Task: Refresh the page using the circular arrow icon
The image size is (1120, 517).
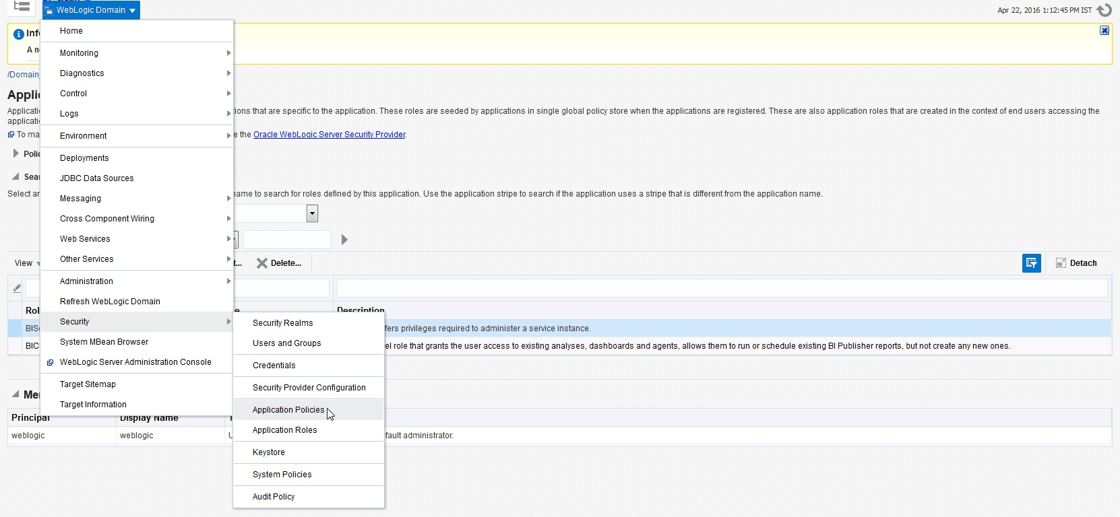Action: (x=1104, y=10)
